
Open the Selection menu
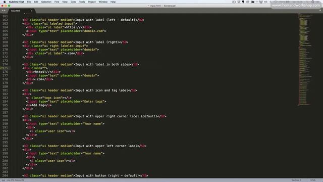46,2
